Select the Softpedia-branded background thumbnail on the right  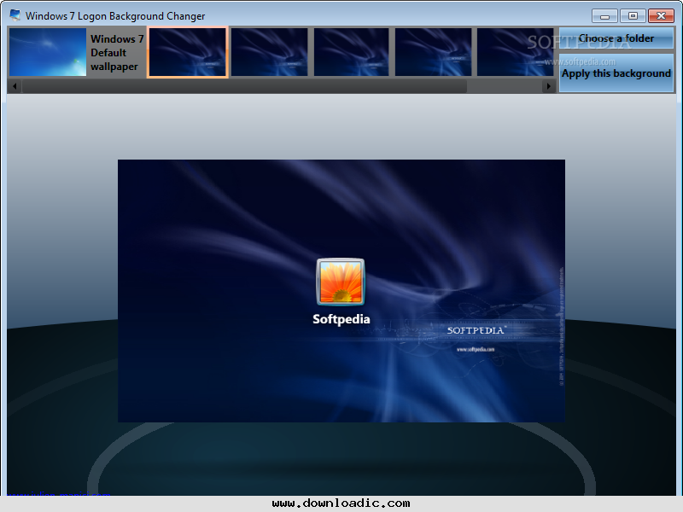[515, 52]
